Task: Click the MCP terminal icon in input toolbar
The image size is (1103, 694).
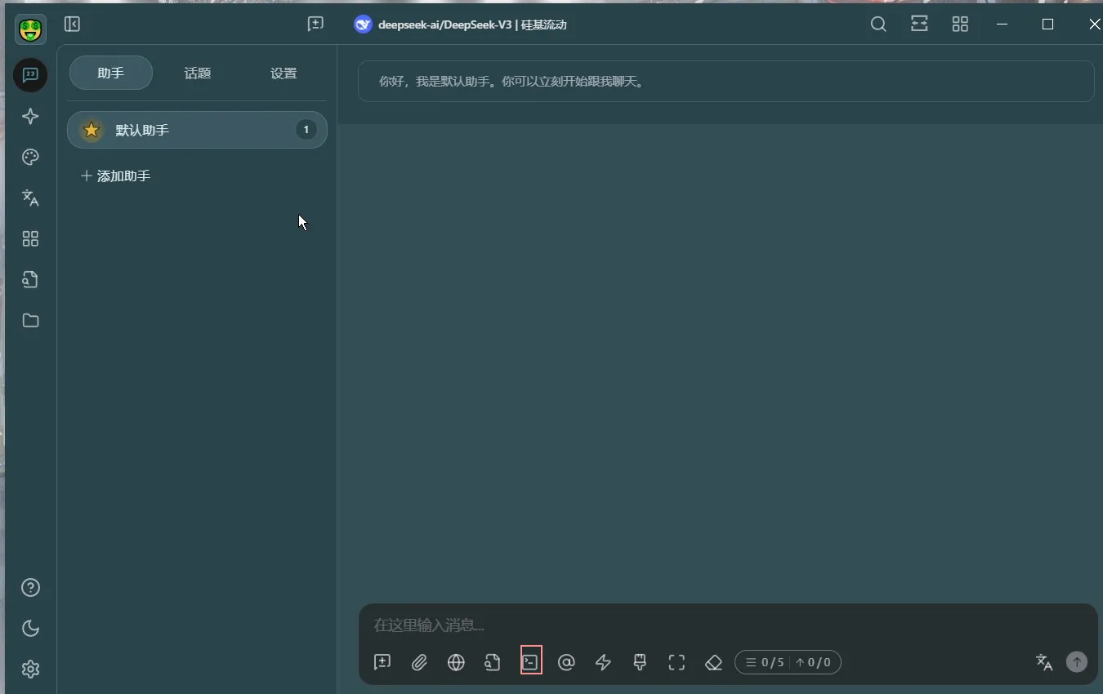Action: (531, 661)
